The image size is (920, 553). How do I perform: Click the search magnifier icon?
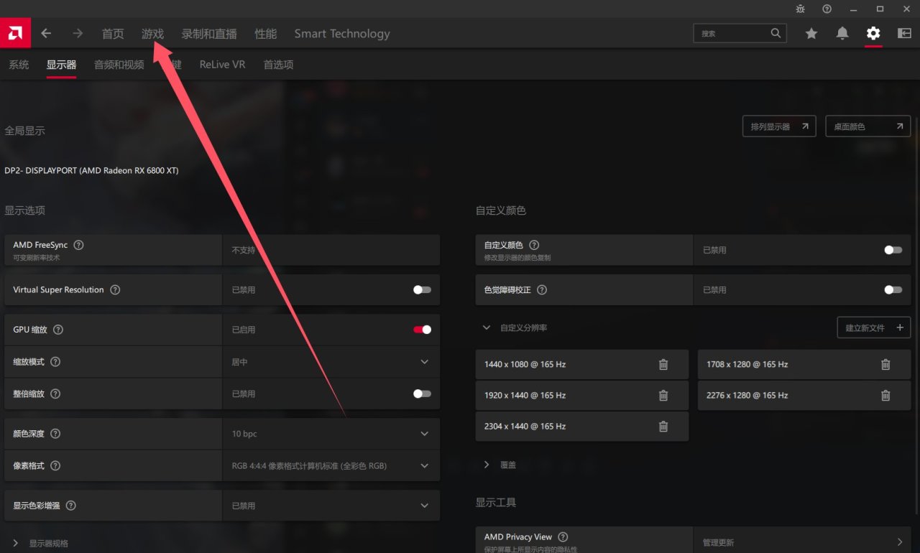(x=776, y=33)
